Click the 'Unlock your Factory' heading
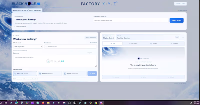 tap(25, 20)
